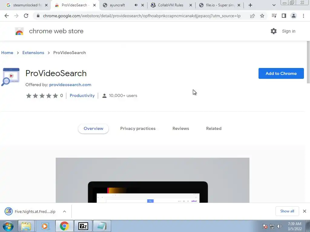Screen dimensions: 310x232
Task: View site security lock info
Action: pos(38,16)
